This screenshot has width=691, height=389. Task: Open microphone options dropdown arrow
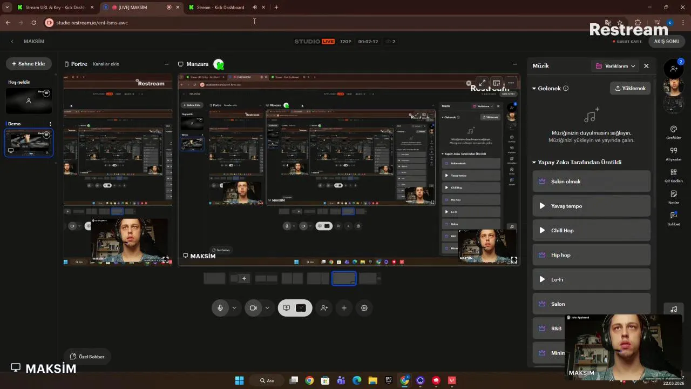[234, 308]
